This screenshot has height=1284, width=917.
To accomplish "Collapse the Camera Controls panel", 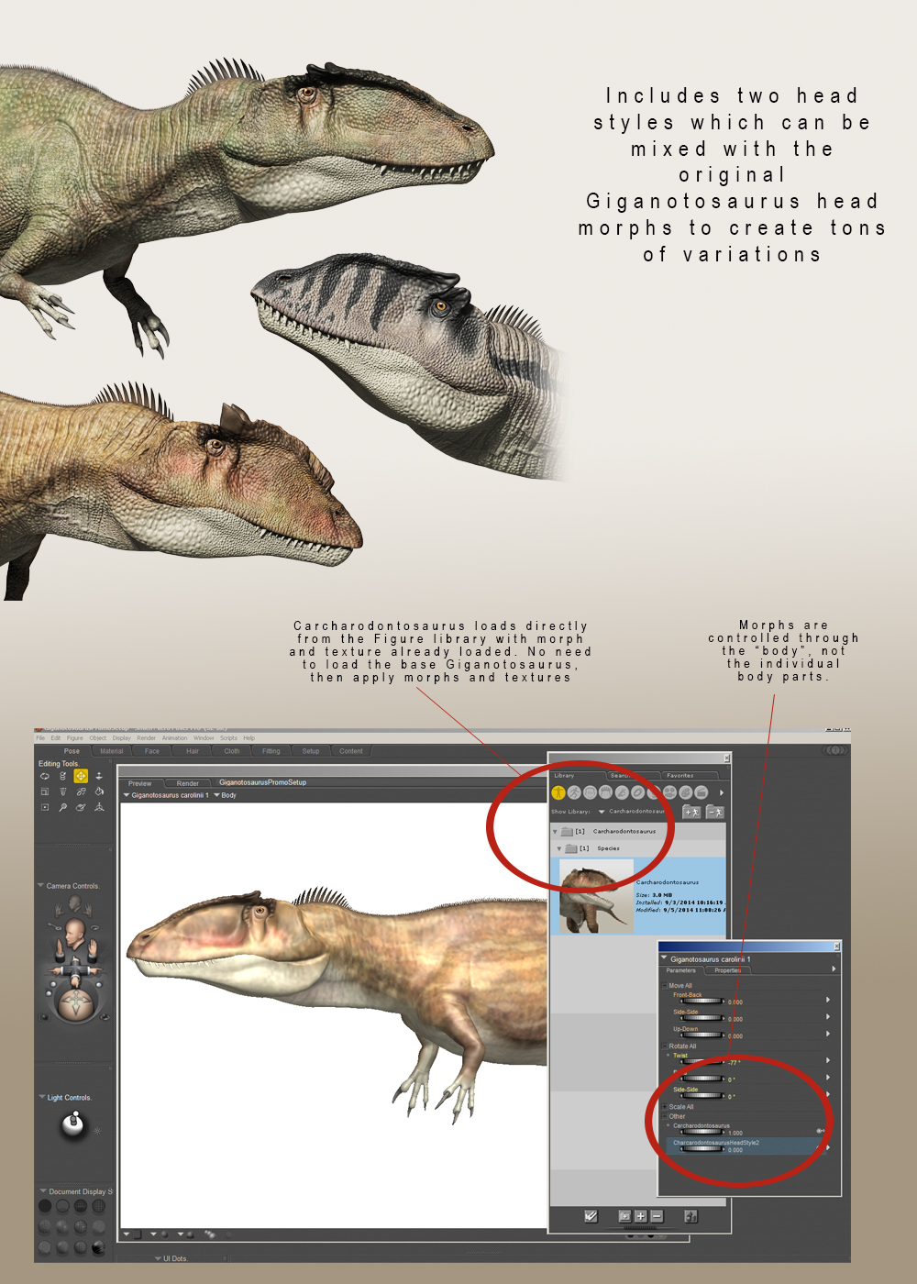I will tap(40, 886).
